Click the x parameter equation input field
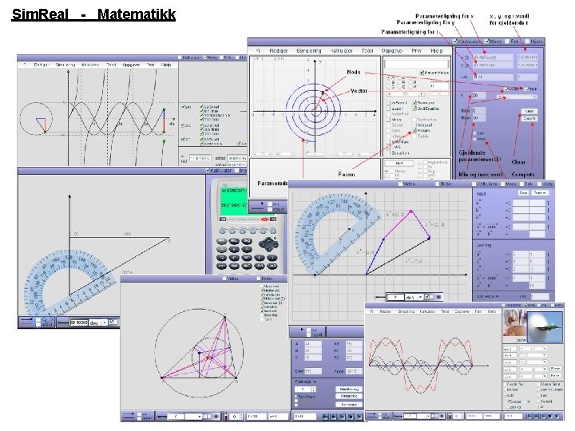The width and height of the screenshot is (575, 431). pyautogui.click(x=493, y=57)
